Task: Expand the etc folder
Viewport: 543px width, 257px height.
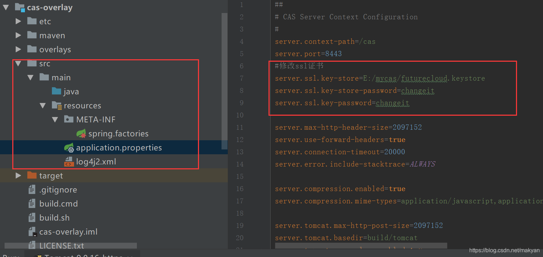Action: tap(18, 21)
